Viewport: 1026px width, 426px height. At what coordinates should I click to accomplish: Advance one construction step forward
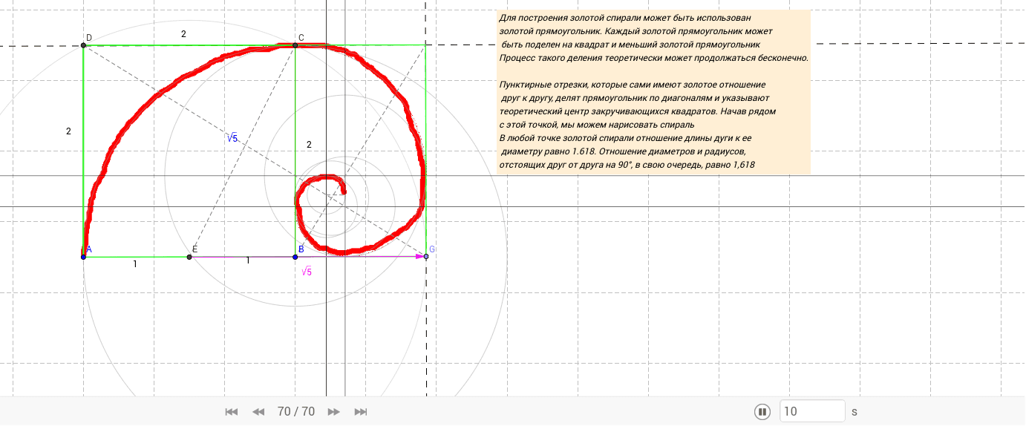click(334, 411)
